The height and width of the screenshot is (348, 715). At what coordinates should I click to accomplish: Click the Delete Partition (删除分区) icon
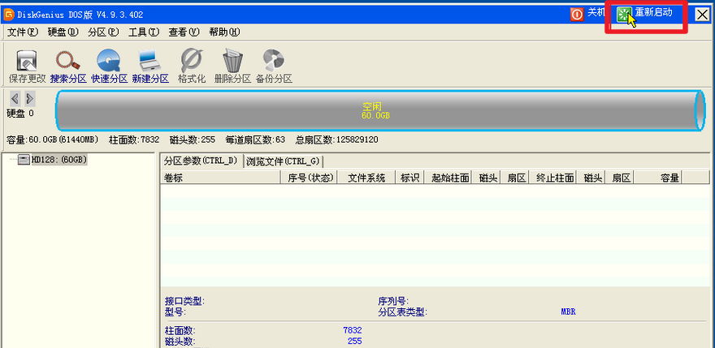(x=232, y=61)
